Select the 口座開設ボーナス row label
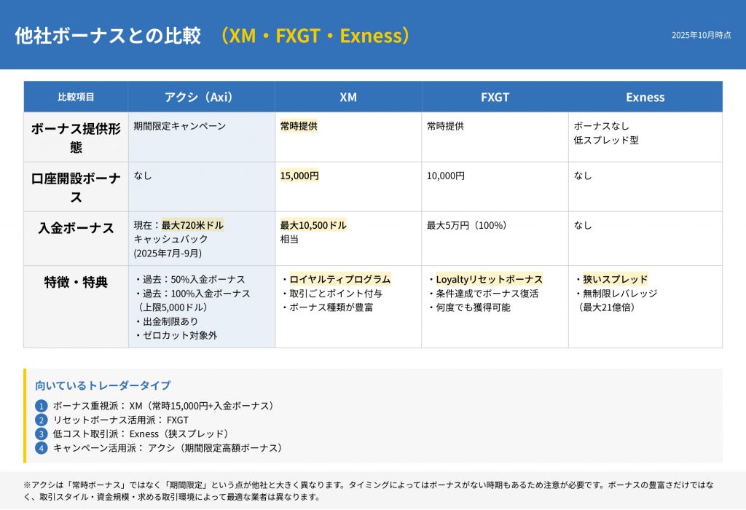Screen dimensions: 746x510 click(x=76, y=187)
